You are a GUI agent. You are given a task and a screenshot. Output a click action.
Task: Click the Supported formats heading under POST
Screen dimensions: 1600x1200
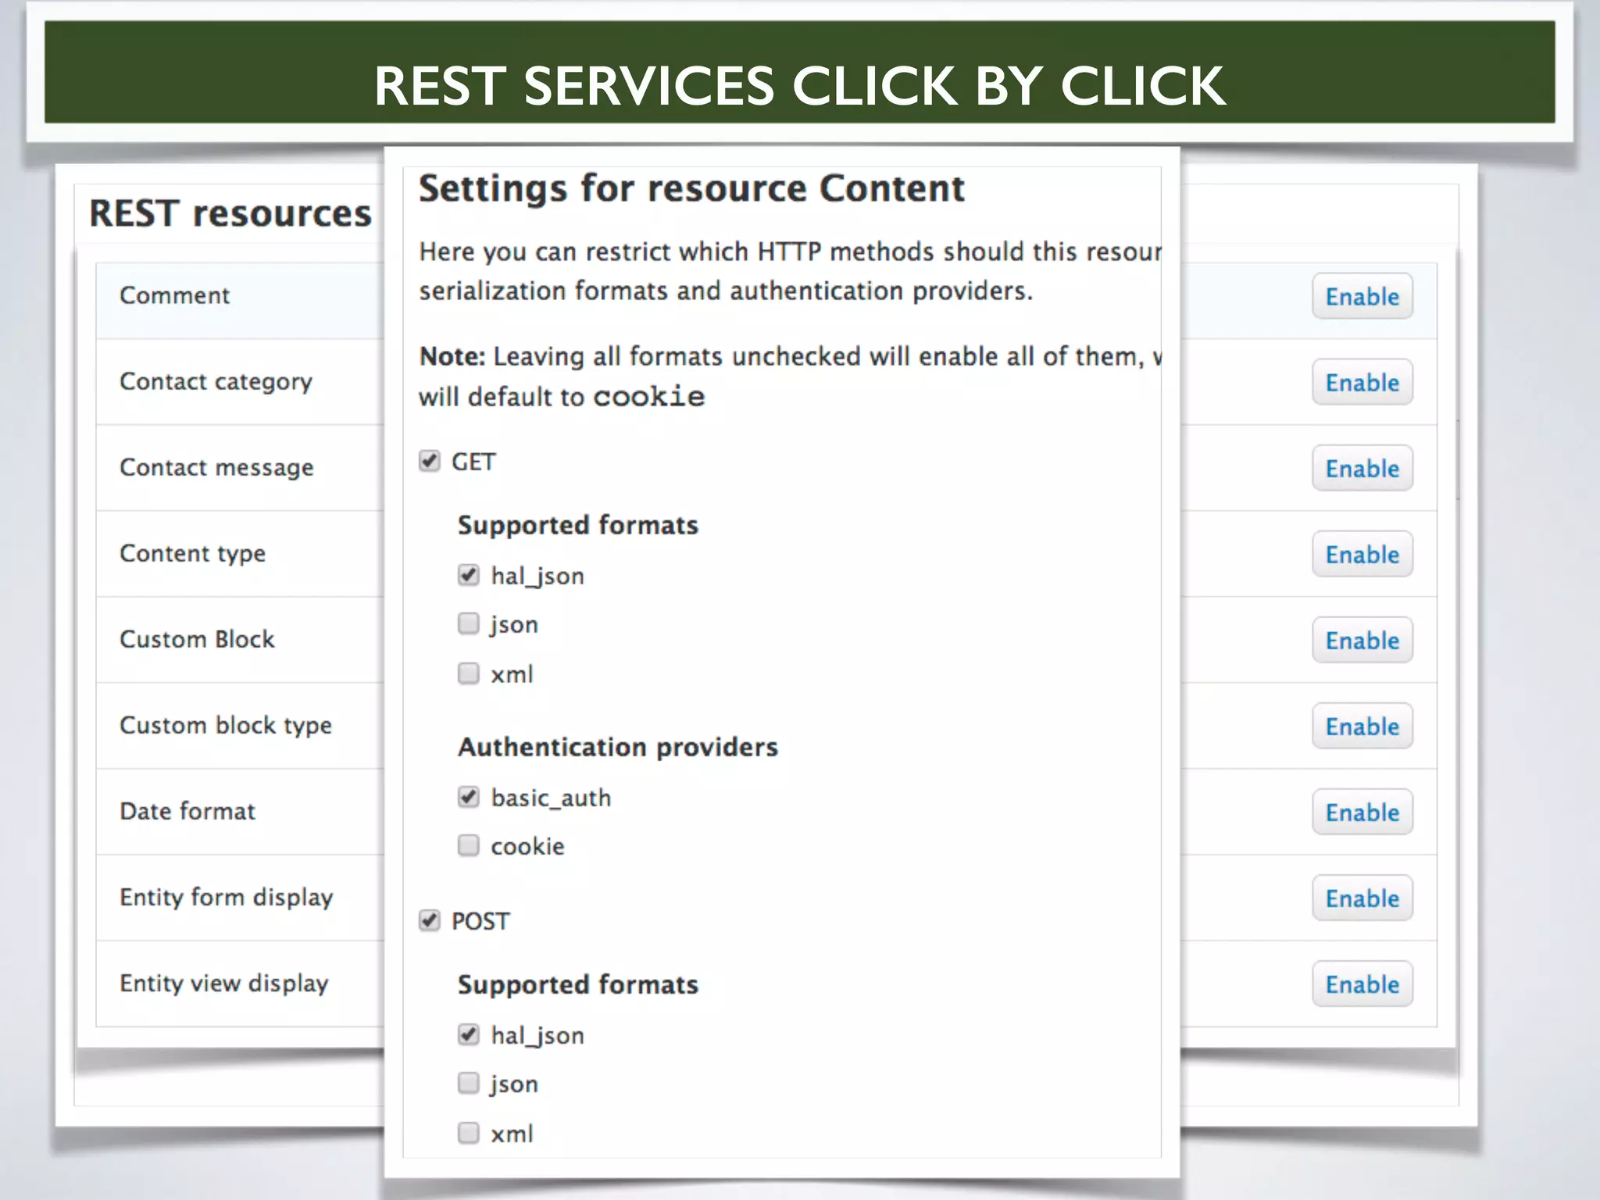[x=578, y=984]
